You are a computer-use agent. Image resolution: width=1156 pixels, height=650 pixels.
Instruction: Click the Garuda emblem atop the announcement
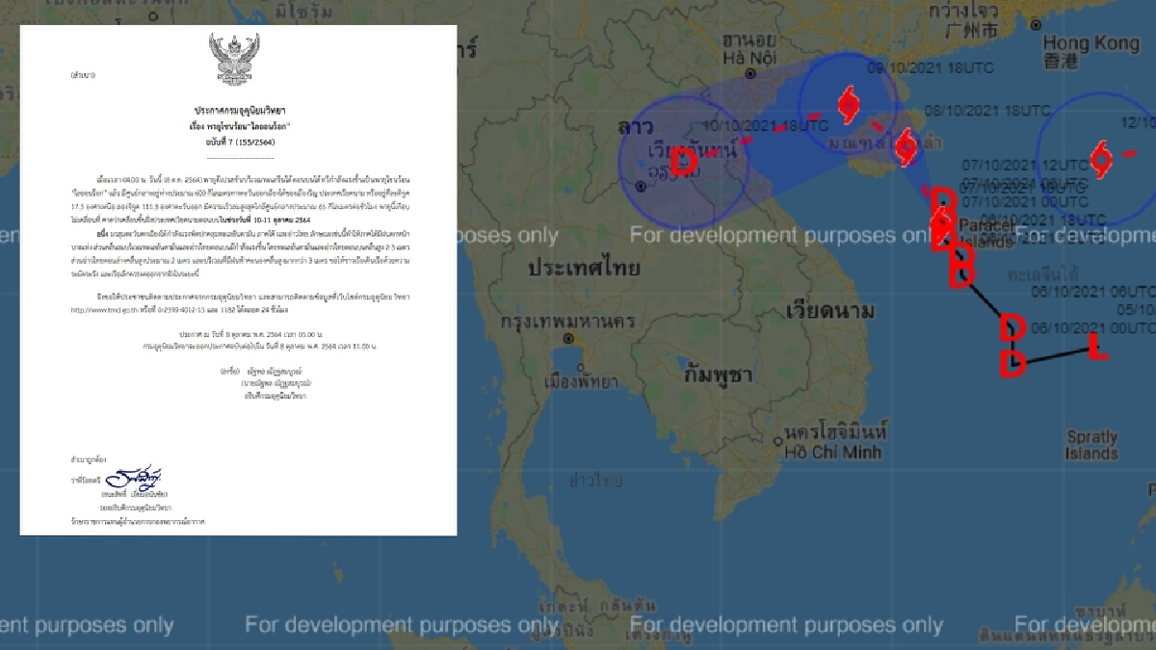(x=237, y=59)
